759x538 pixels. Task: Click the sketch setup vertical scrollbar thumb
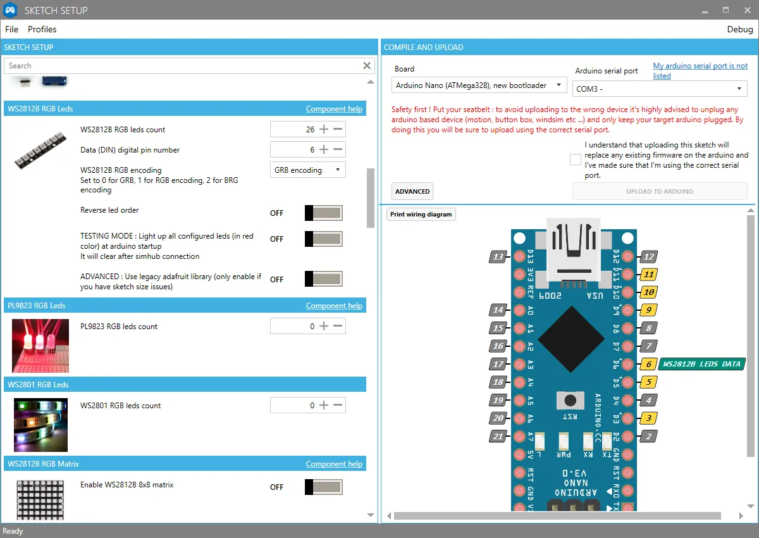coord(371,197)
